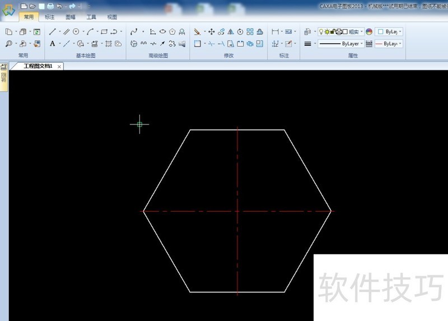Expand the line weight dropdown arrow
Viewport: 448px width, 321px height.
[315, 44]
